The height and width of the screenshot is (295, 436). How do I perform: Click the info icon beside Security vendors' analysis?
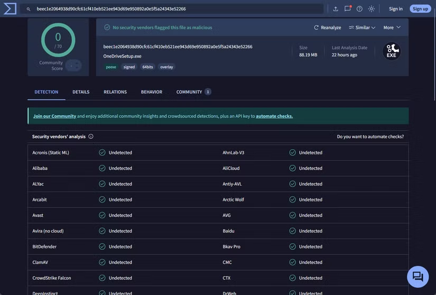[x=91, y=136]
